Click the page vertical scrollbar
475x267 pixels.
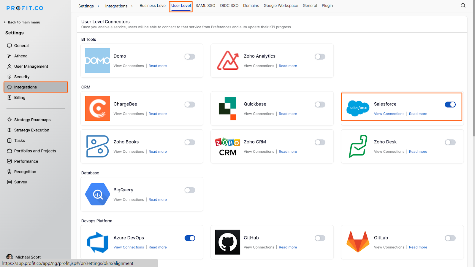[x=474, y=68]
